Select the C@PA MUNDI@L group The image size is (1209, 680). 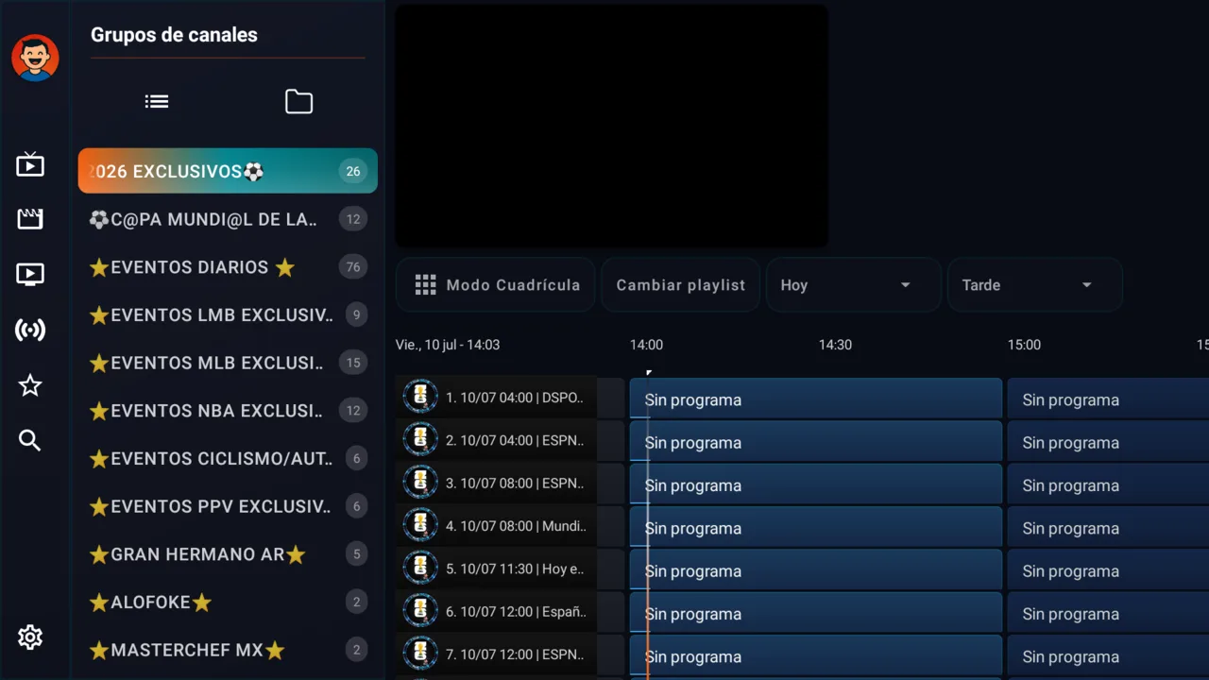click(x=228, y=219)
